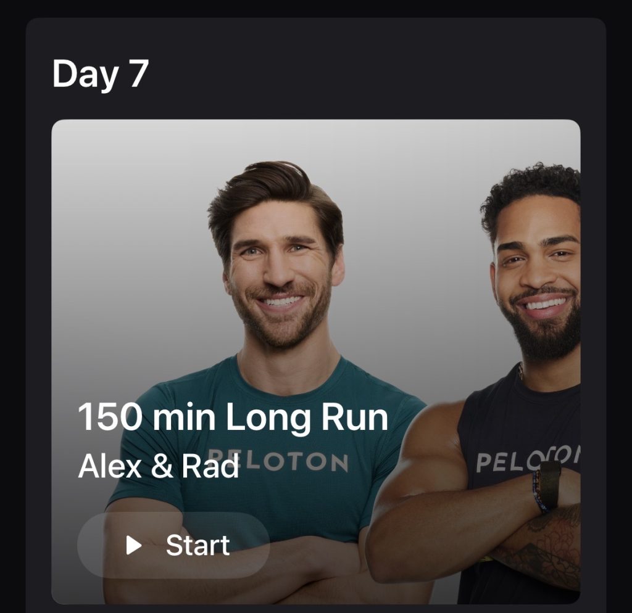Screen dimensions: 632x613
Task: Tap the Start button
Action: pos(173,545)
